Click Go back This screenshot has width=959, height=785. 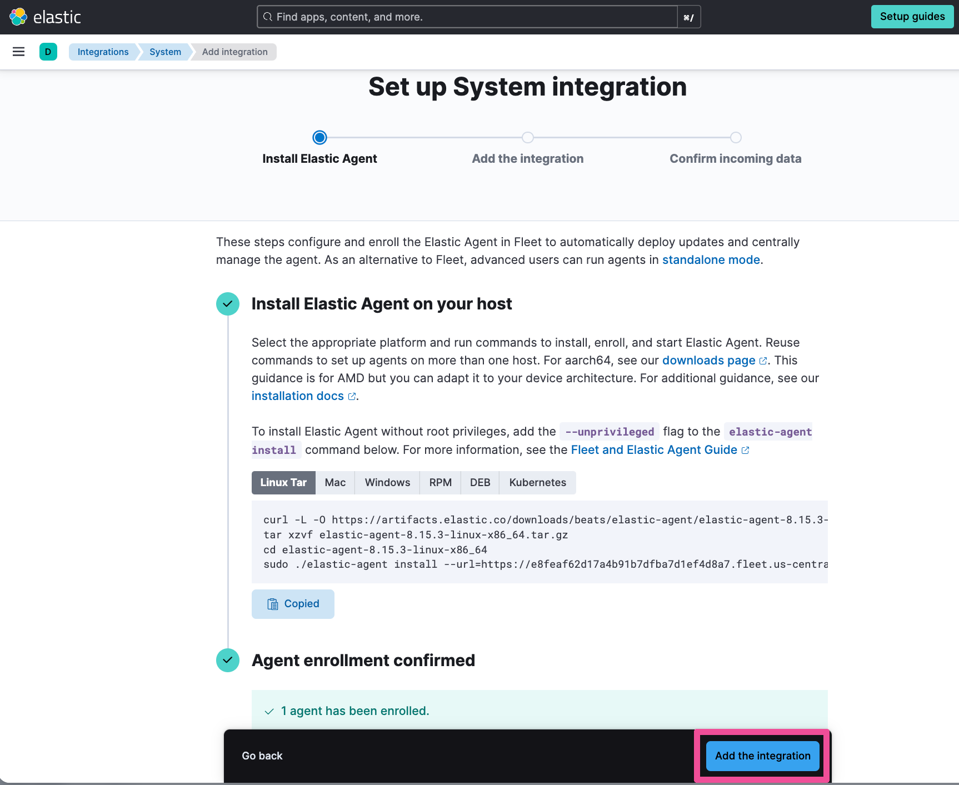coord(262,756)
